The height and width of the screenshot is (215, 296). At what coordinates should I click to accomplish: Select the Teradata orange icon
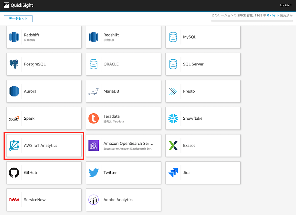coord(94,118)
